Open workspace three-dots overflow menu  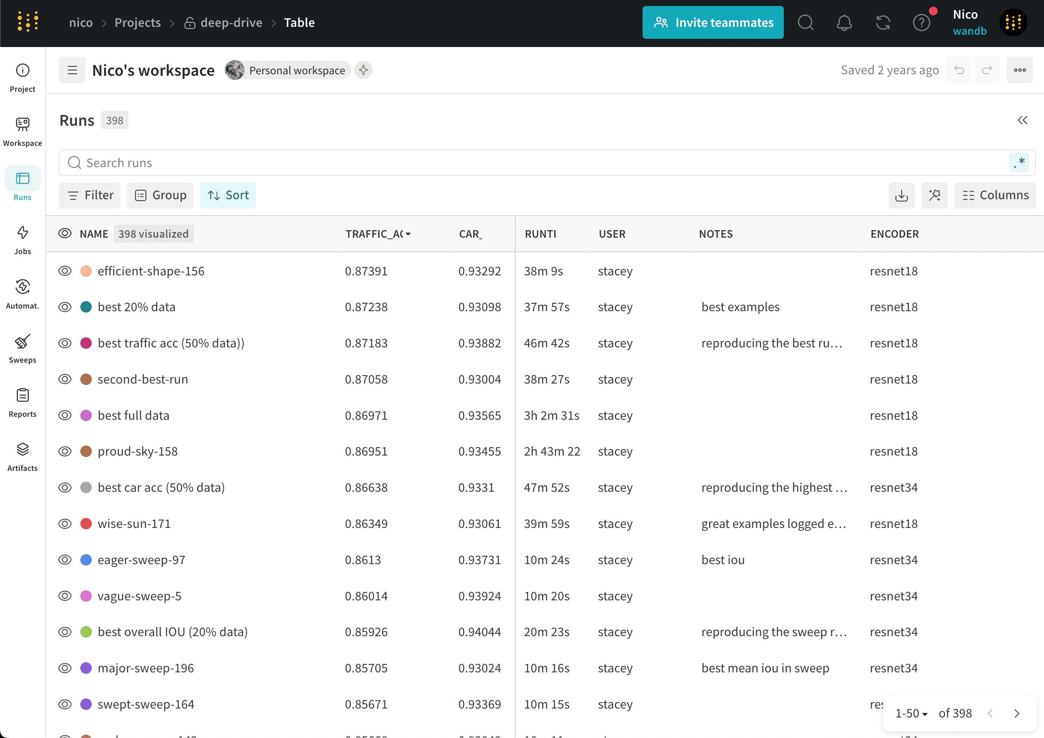(1019, 70)
